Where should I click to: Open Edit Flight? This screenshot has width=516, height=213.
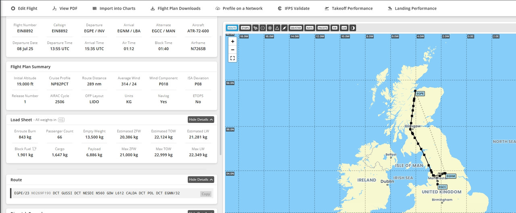coord(24,8)
